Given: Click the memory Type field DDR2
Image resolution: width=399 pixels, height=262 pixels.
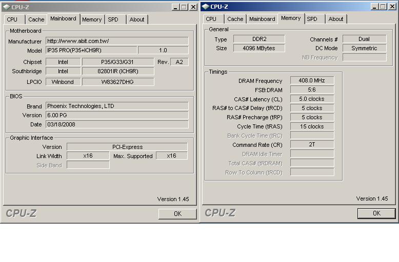Looking at the screenshot, I should pyautogui.click(x=259, y=39).
